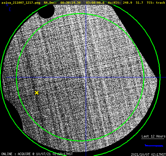This screenshot has height=156, width=166.
Task: Click the 2021/10/07 02:17HST timestamp
Action: [x=148, y=154]
